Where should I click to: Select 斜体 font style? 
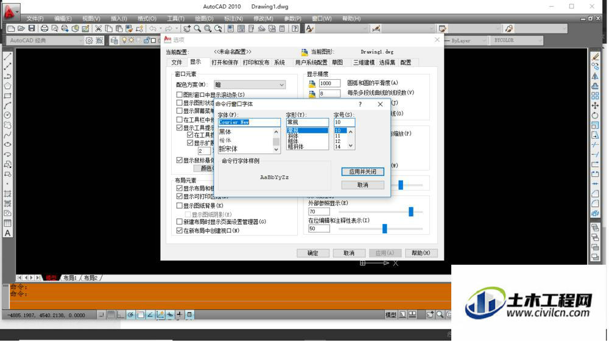294,136
